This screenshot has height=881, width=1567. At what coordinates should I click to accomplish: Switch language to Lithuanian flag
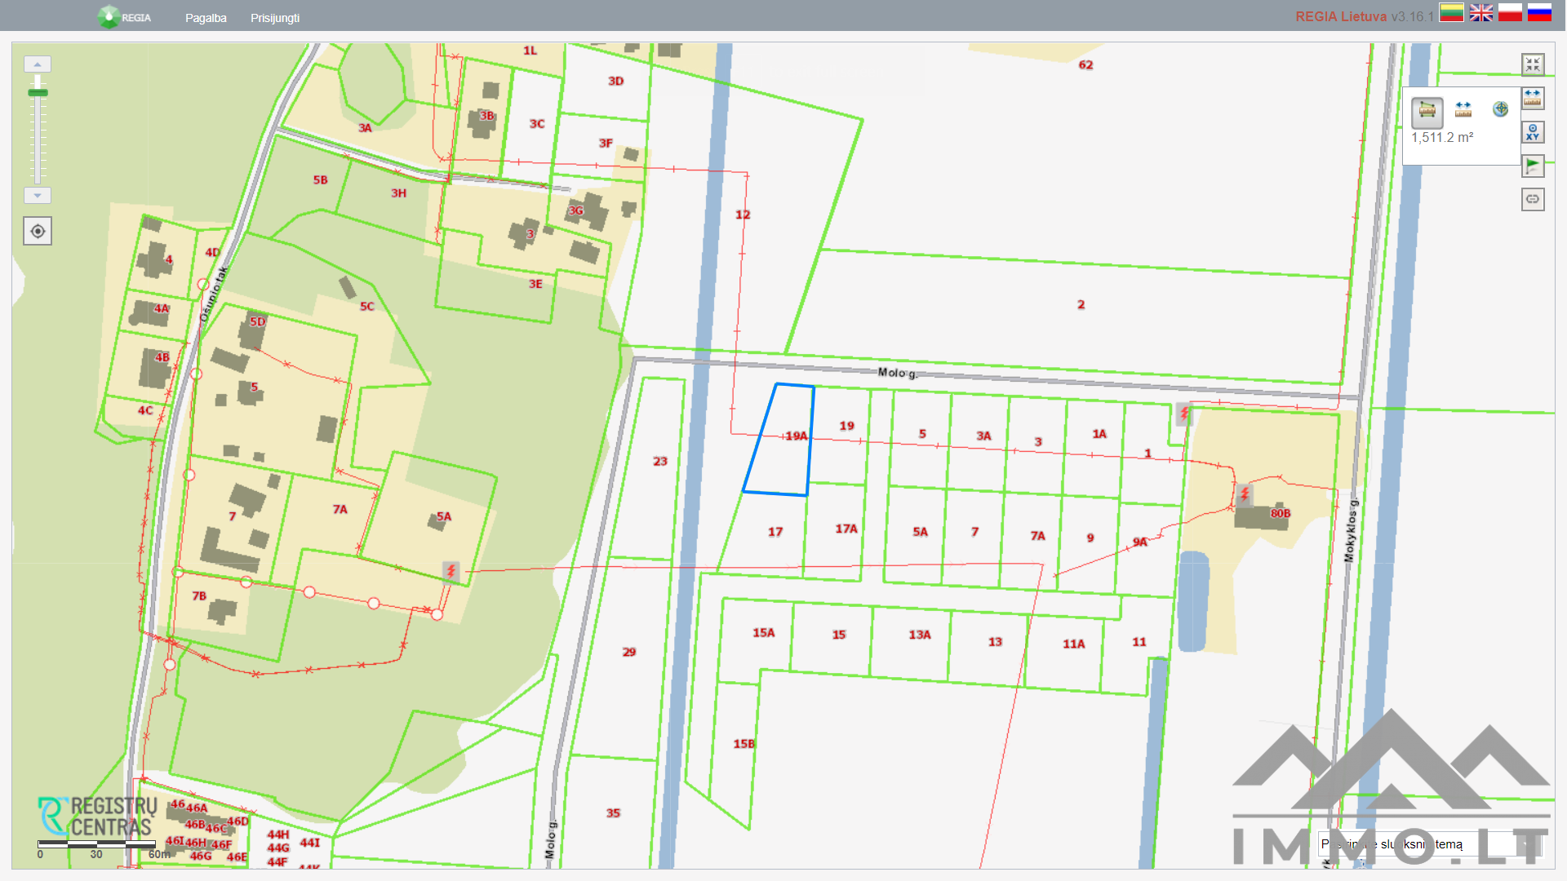pyautogui.click(x=1451, y=13)
